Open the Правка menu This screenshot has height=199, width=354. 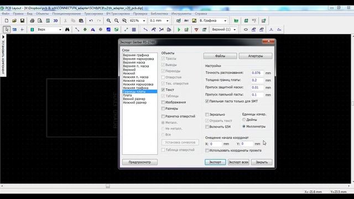click(18, 14)
